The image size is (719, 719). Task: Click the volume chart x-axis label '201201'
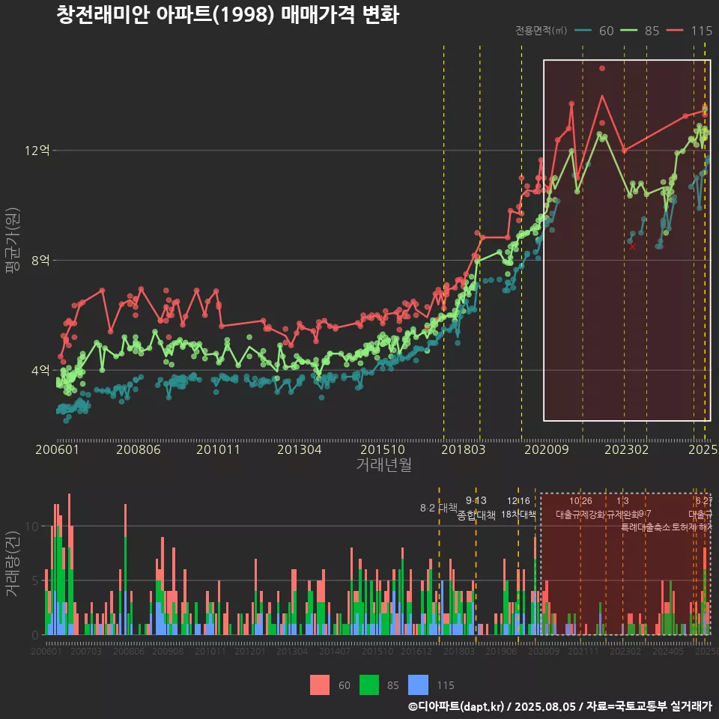coord(250,651)
